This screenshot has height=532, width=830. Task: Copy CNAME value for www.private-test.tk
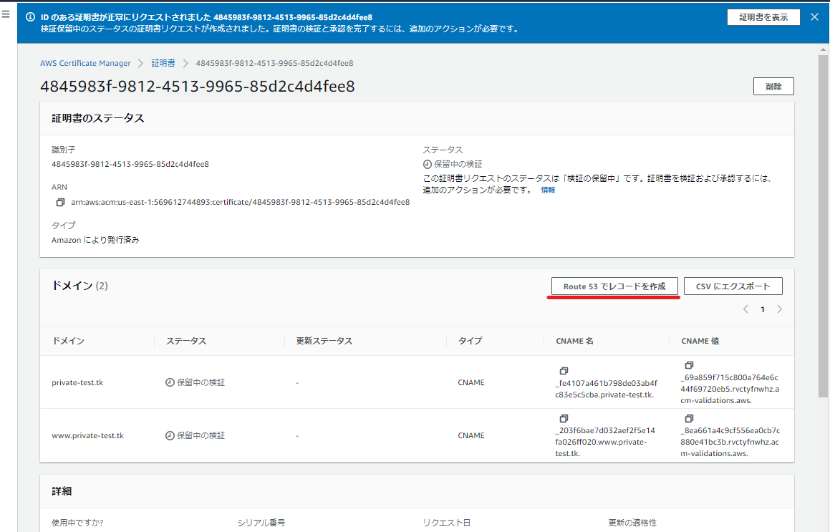click(x=689, y=419)
